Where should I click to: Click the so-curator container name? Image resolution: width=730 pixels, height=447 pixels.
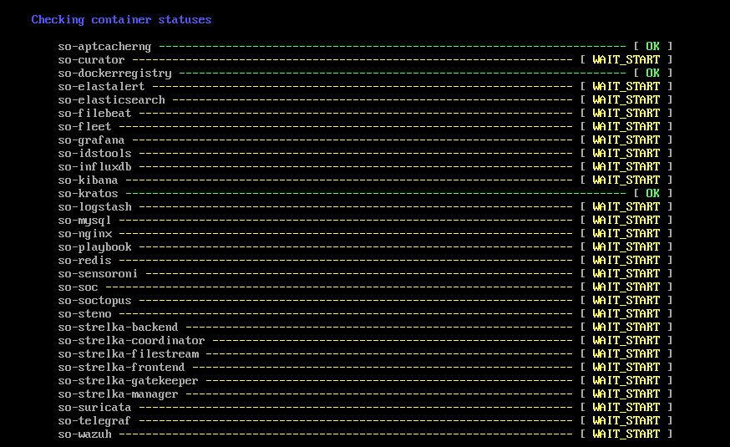[x=91, y=60]
